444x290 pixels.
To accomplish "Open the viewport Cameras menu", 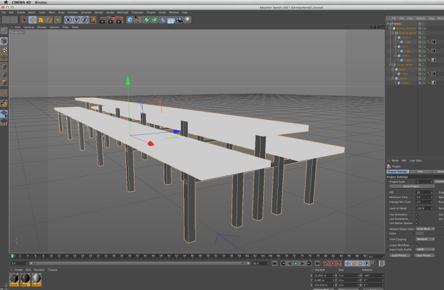I will point(29,27).
